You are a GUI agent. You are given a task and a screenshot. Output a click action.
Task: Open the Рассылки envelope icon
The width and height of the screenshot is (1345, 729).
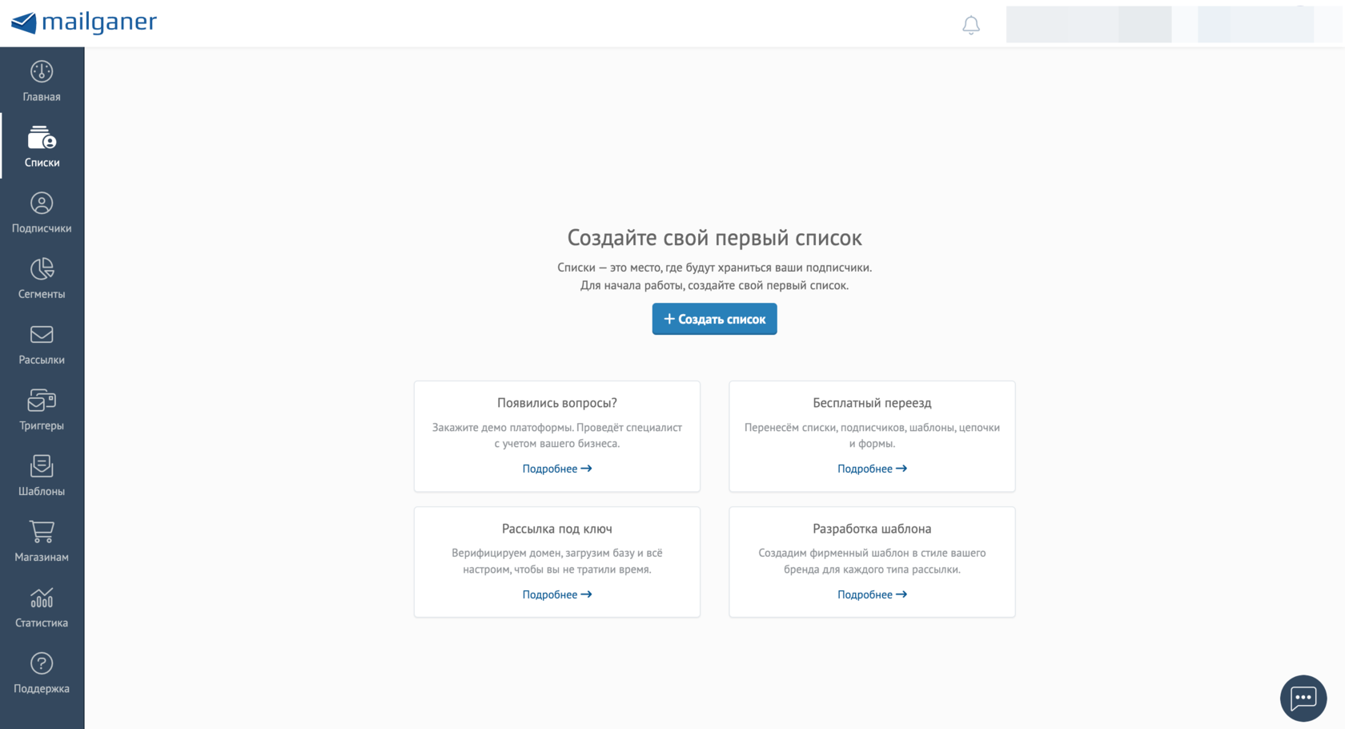[x=42, y=335]
